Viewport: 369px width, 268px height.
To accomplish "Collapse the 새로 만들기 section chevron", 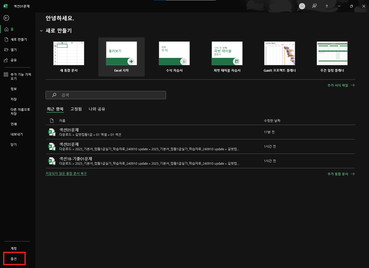I will click(x=41, y=31).
